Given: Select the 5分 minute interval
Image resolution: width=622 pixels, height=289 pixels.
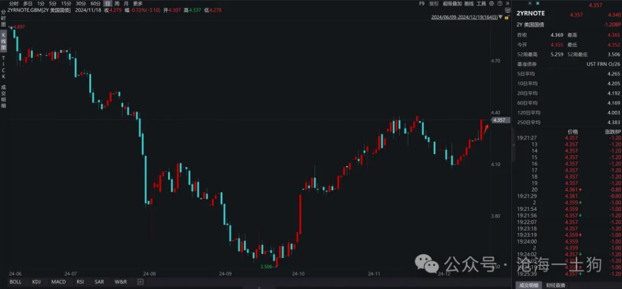Looking at the screenshot, I should [x=53, y=4].
